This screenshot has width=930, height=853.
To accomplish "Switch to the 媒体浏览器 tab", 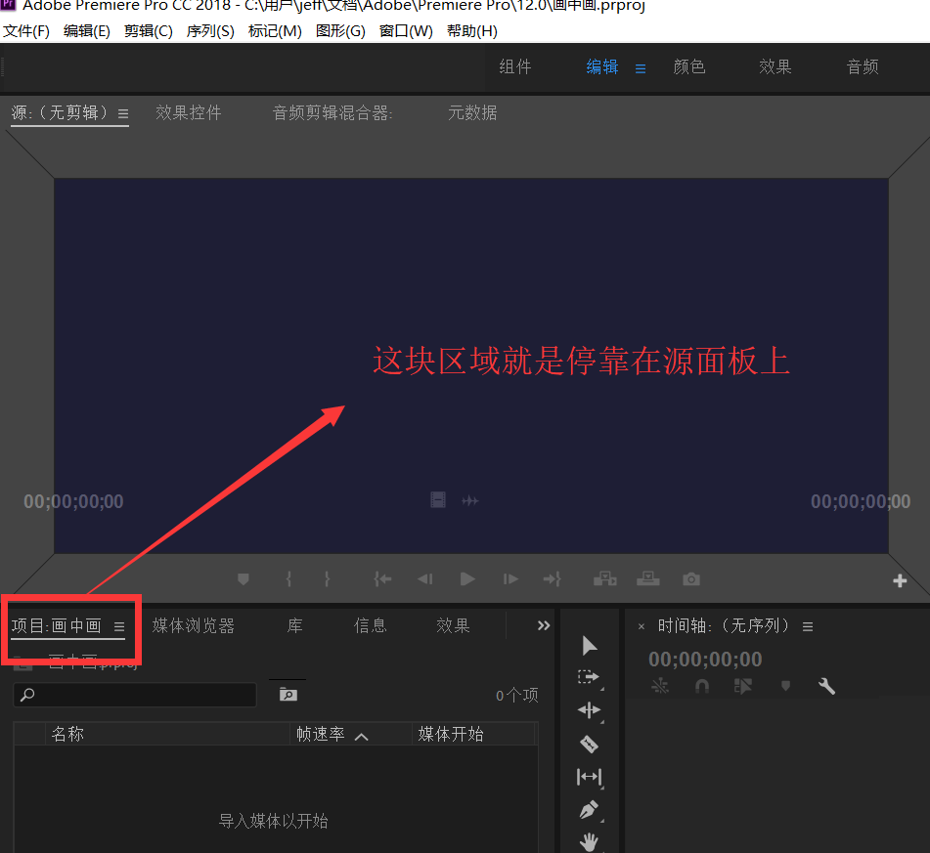I will tap(193, 626).
